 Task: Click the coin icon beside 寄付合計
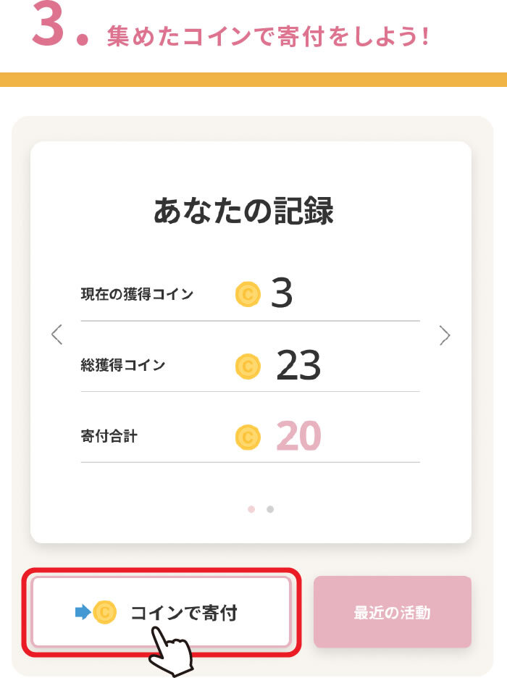click(x=248, y=437)
